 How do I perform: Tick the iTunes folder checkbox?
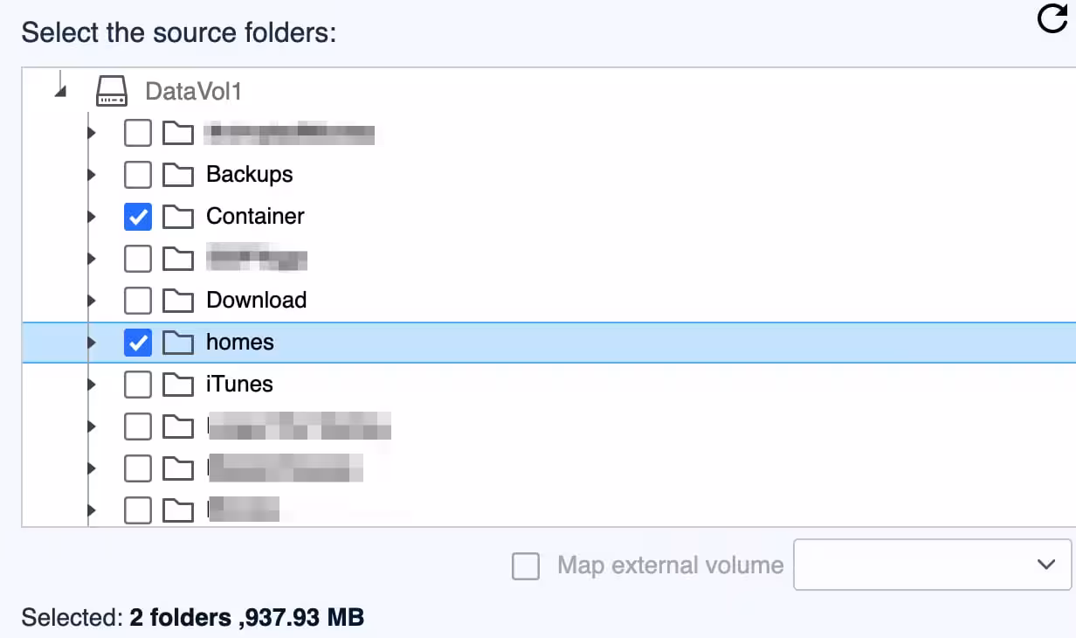(138, 385)
